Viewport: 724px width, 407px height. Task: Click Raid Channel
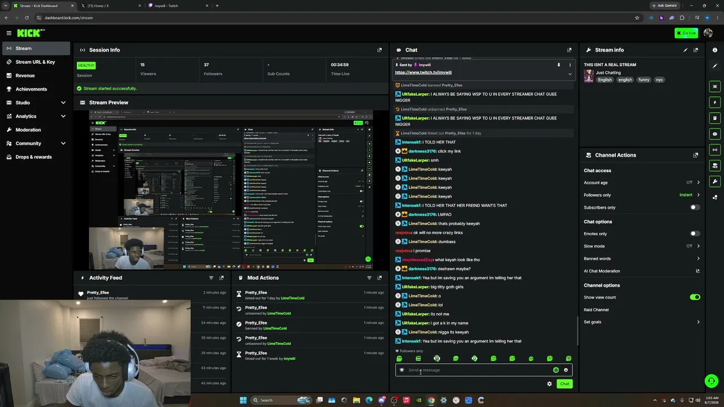click(596, 310)
